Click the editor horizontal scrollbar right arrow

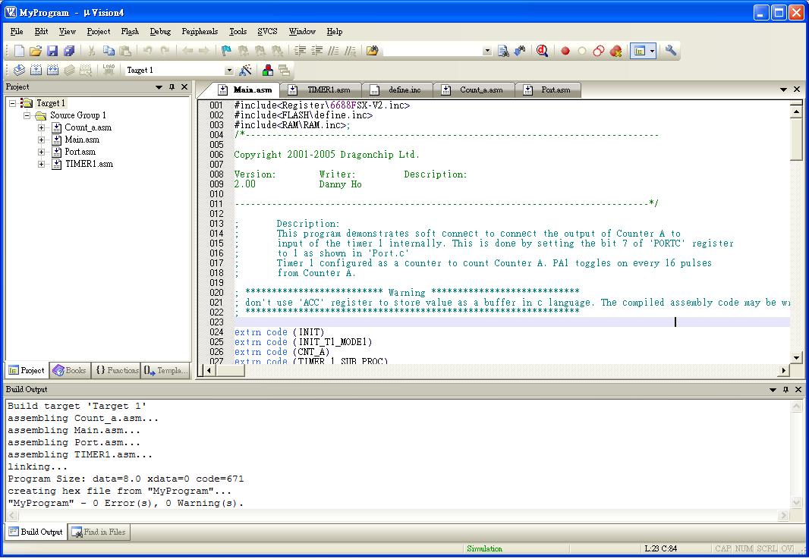pyautogui.click(x=784, y=370)
